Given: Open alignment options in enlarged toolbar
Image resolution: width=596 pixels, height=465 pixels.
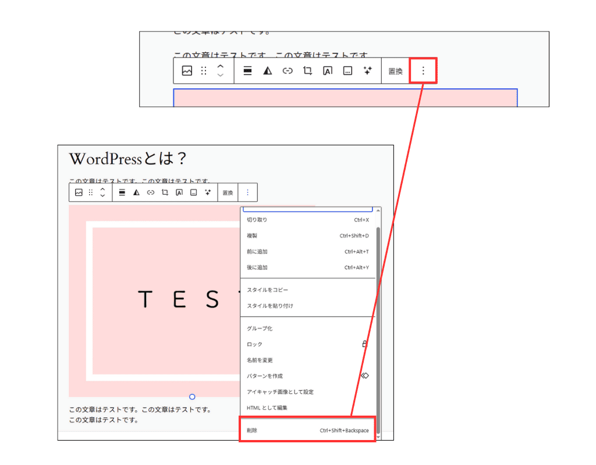Looking at the screenshot, I should tap(247, 70).
